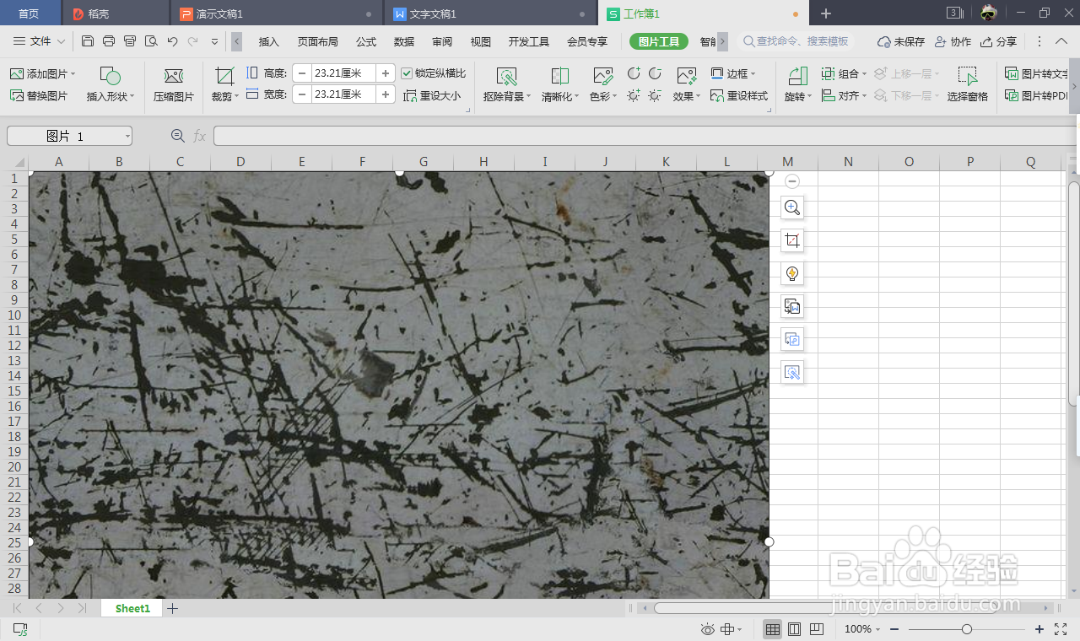Toggle fullscreen icon in status bar
Screen dimensions: 1080x641
click(1061, 629)
